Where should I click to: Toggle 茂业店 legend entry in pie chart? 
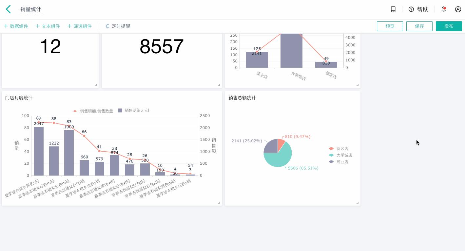click(339, 162)
